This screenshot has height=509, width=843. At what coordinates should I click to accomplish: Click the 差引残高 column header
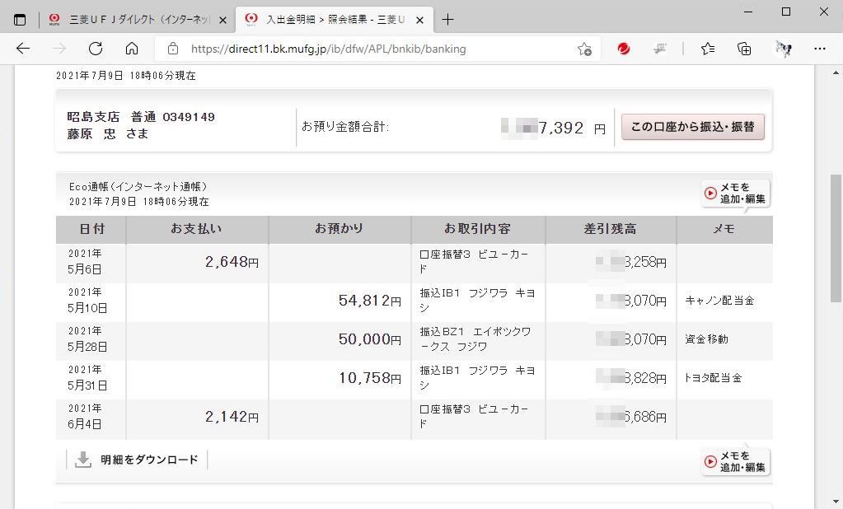pyautogui.click(x=611, y=230)
